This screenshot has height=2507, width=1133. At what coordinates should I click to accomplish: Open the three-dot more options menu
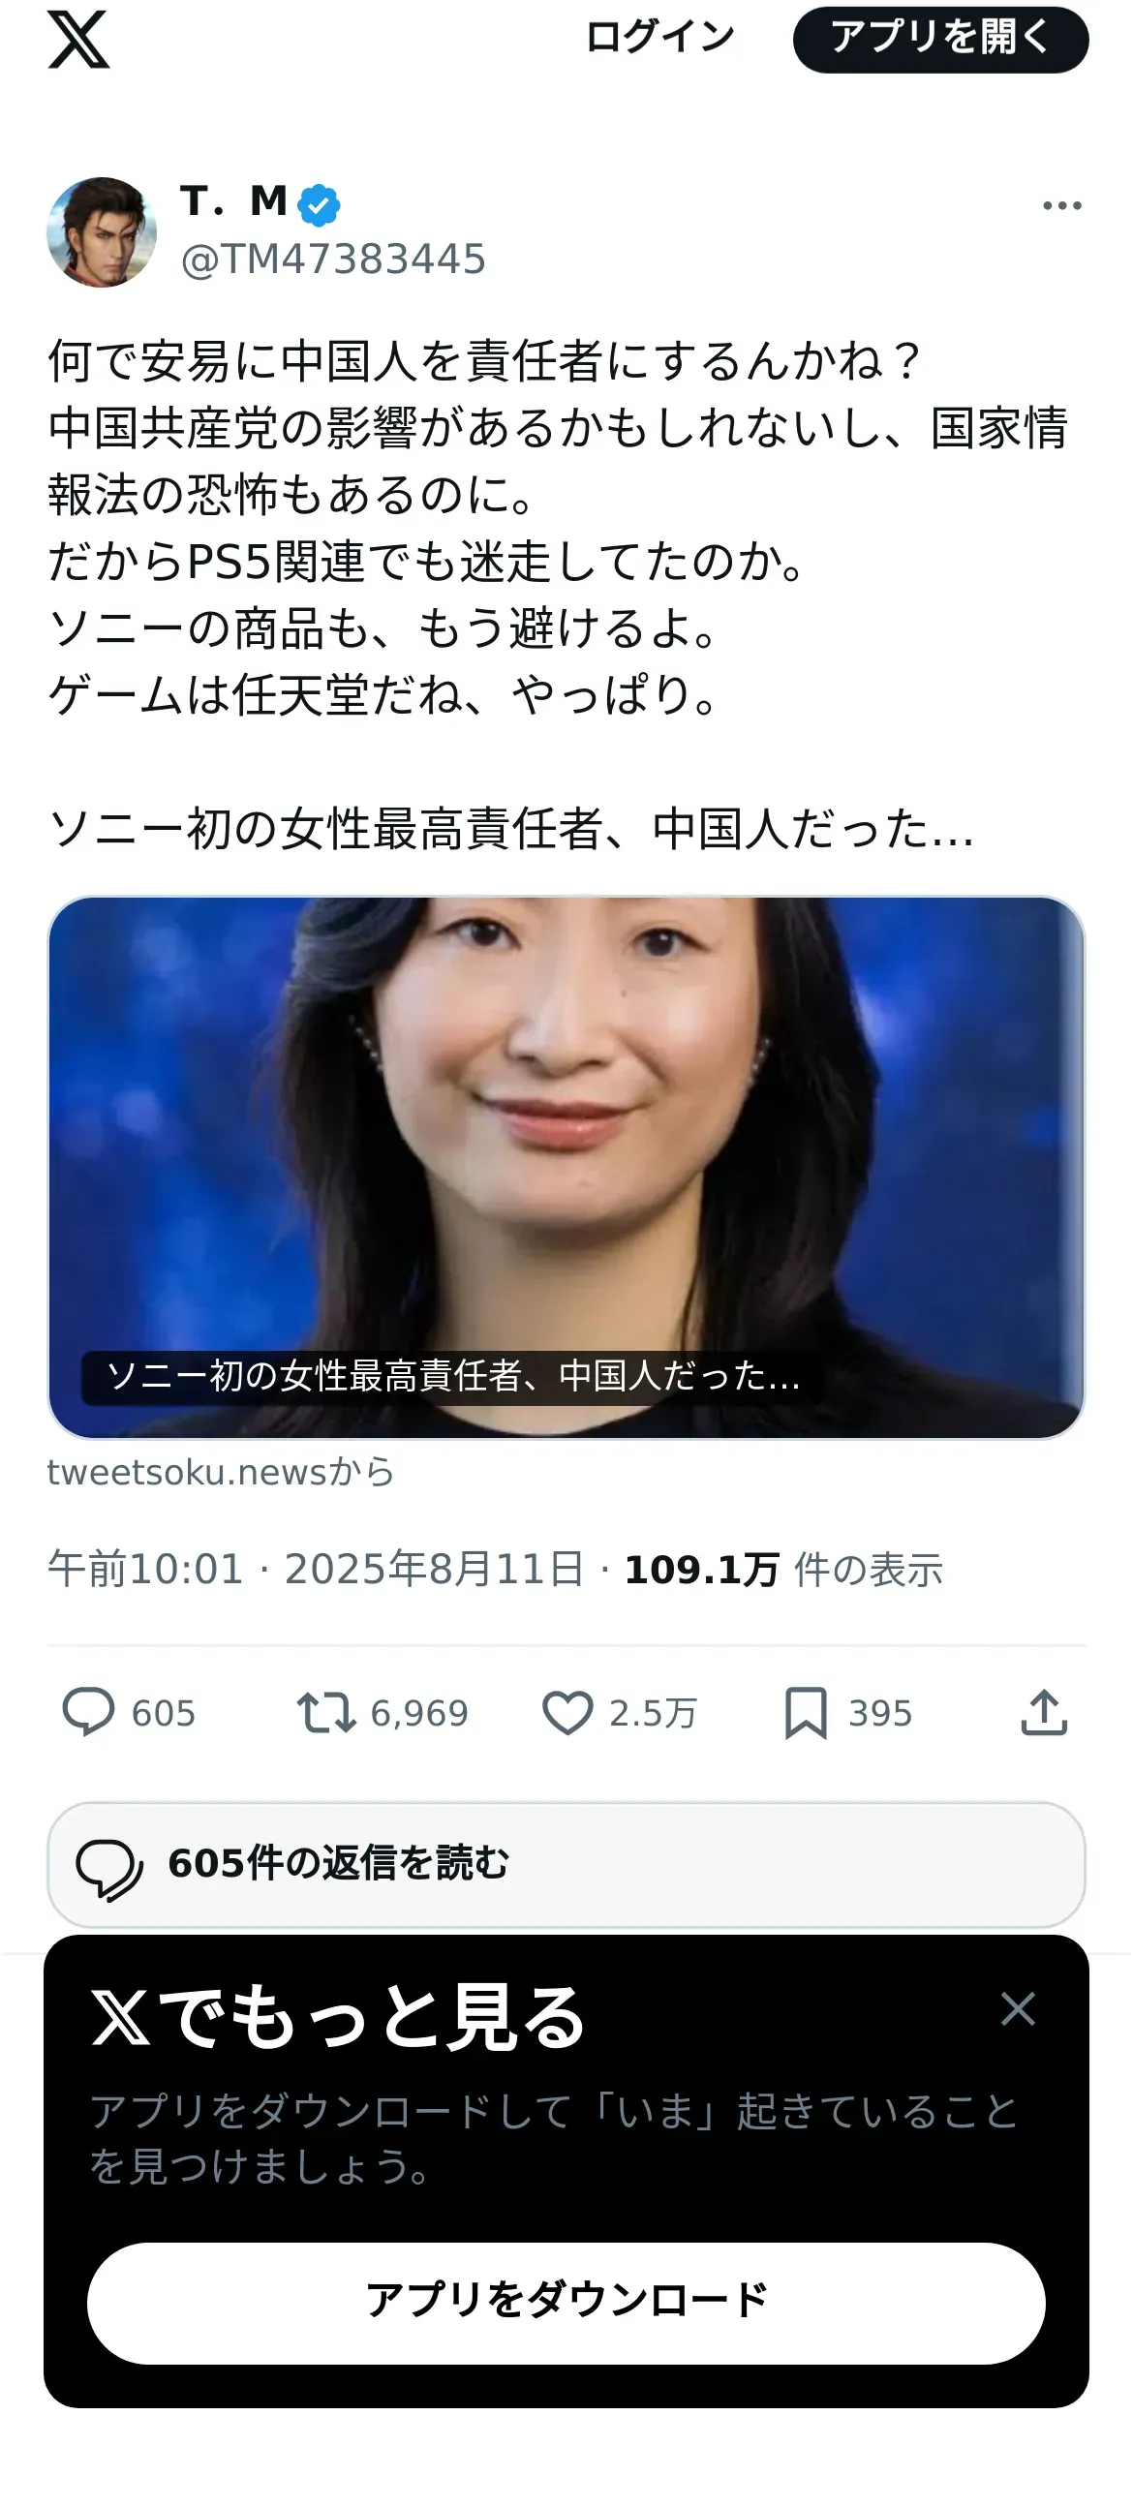(1062, 205)
